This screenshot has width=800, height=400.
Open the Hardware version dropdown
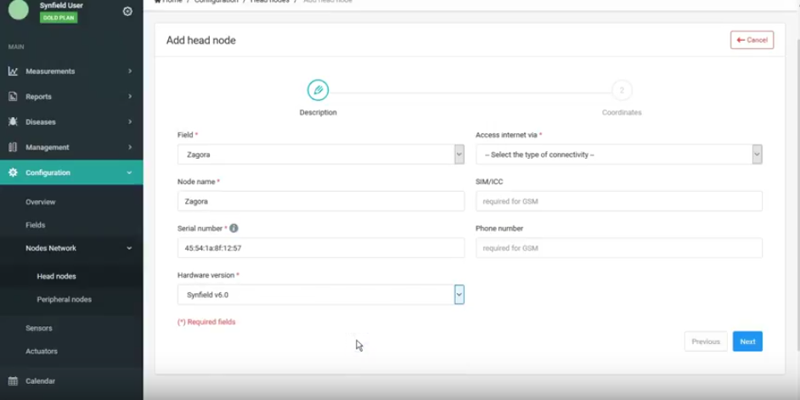[320, 295]
